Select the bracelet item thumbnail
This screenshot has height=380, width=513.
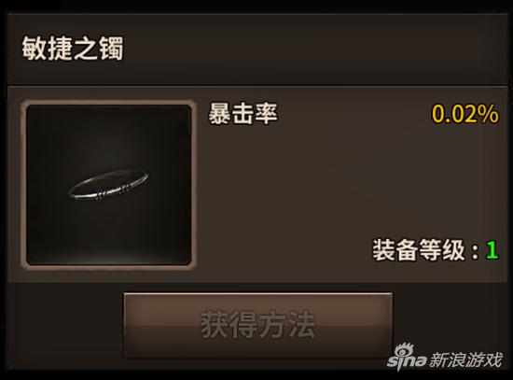click(x=108, y=185)
